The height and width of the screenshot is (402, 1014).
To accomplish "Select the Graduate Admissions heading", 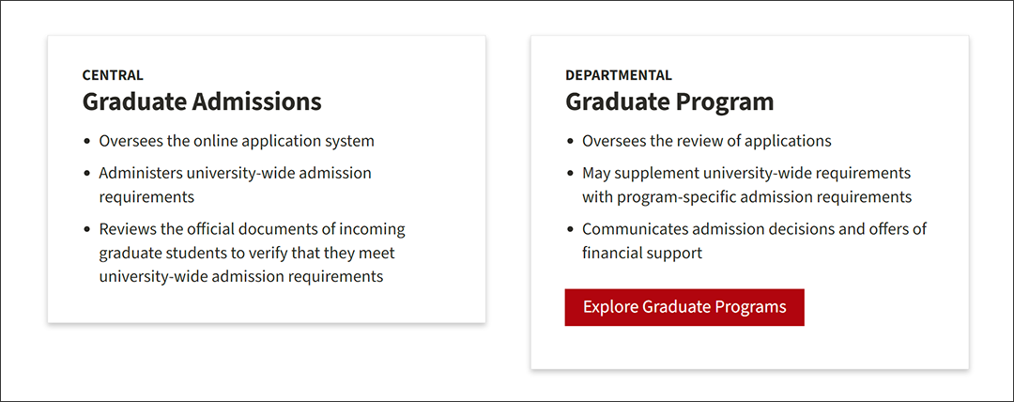I will click(x=202, y=102).
